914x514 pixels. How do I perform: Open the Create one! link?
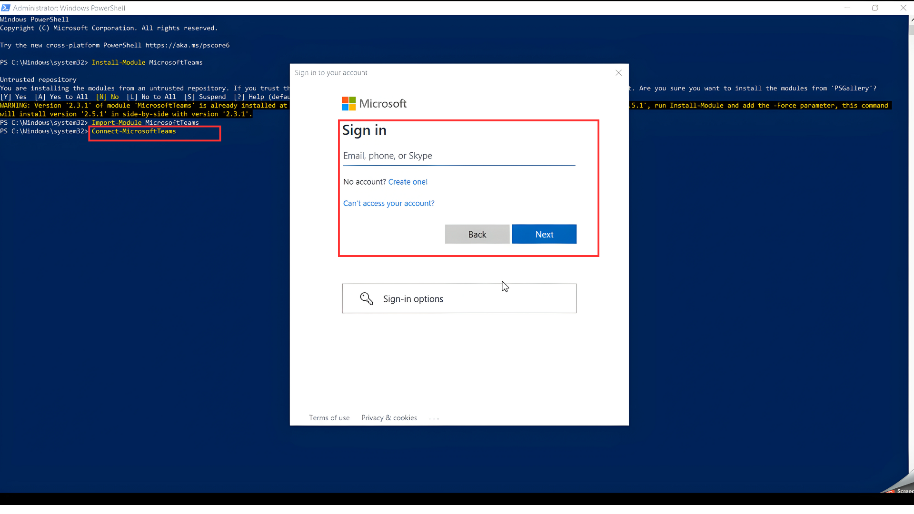408,182
